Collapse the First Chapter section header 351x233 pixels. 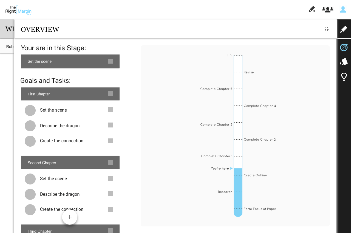pyautogui.click(x=63, y=94)
